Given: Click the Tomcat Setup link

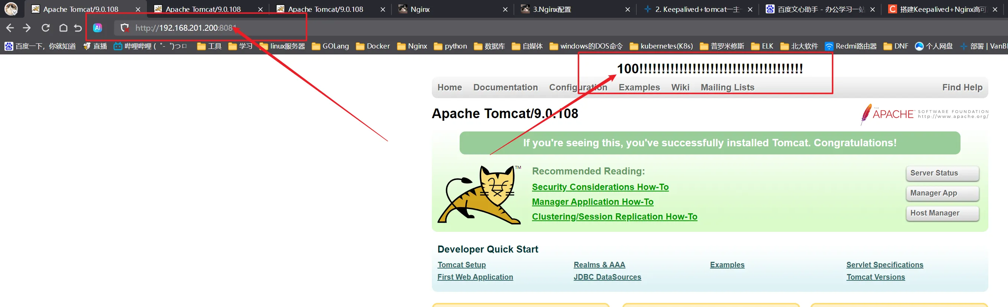Looking at the screenshot, I should [462, 265].
